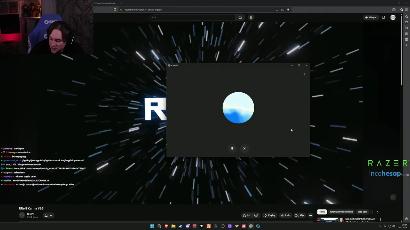Start YouTube voice search with microphone
410x230 pixels.
click(x=251, y=17)
